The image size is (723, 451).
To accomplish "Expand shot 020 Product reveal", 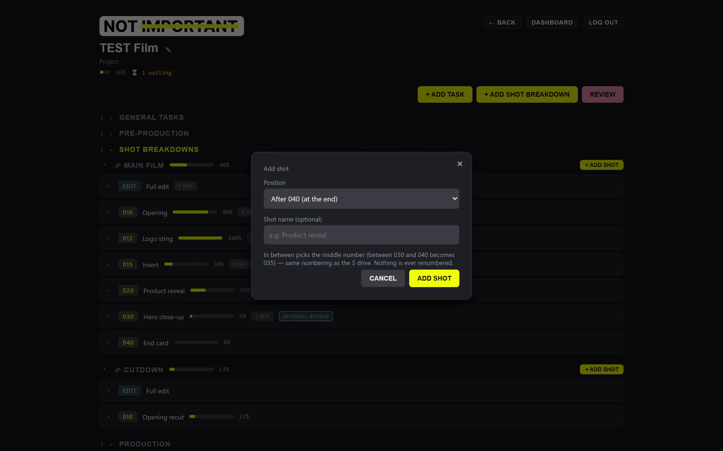I will [x=109, y=291].
